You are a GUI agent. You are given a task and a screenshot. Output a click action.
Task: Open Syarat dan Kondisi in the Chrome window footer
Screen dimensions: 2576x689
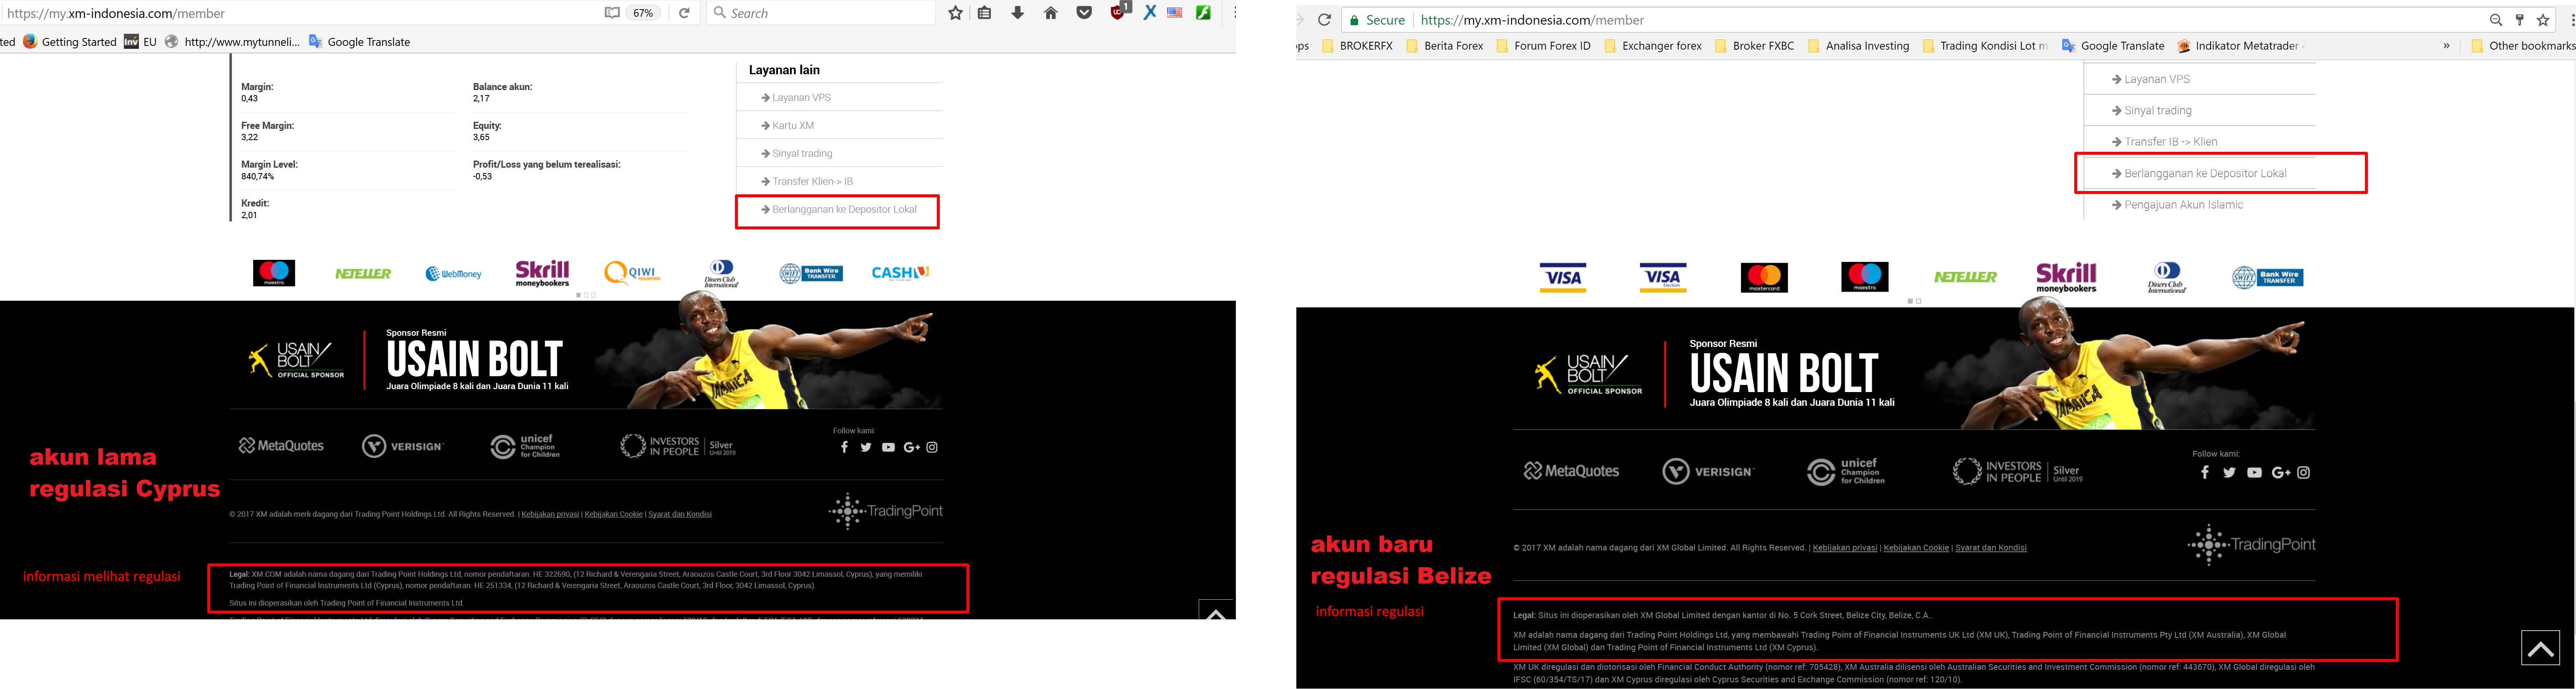(1991, 548)
